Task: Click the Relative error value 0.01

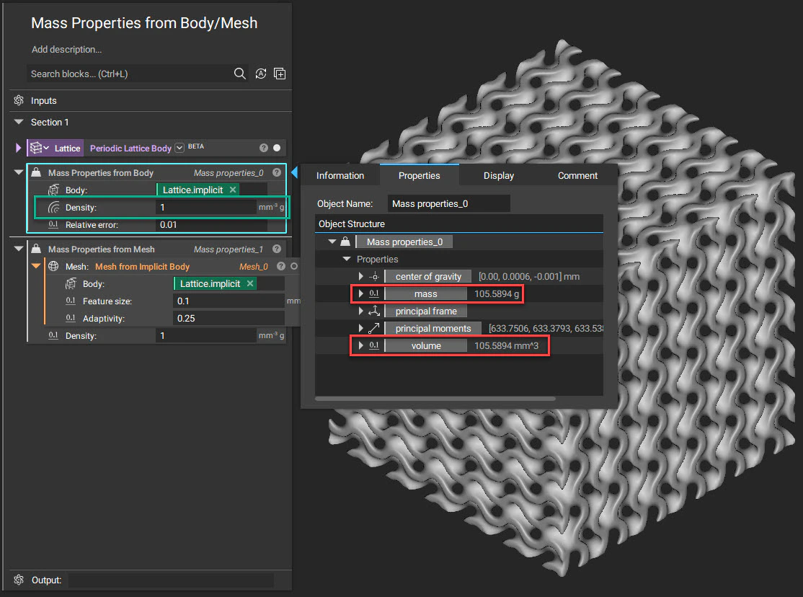Action: [x=211, y=224]
